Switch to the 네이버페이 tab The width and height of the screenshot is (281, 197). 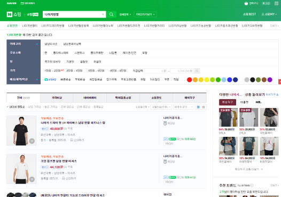[x=90, y=97]
